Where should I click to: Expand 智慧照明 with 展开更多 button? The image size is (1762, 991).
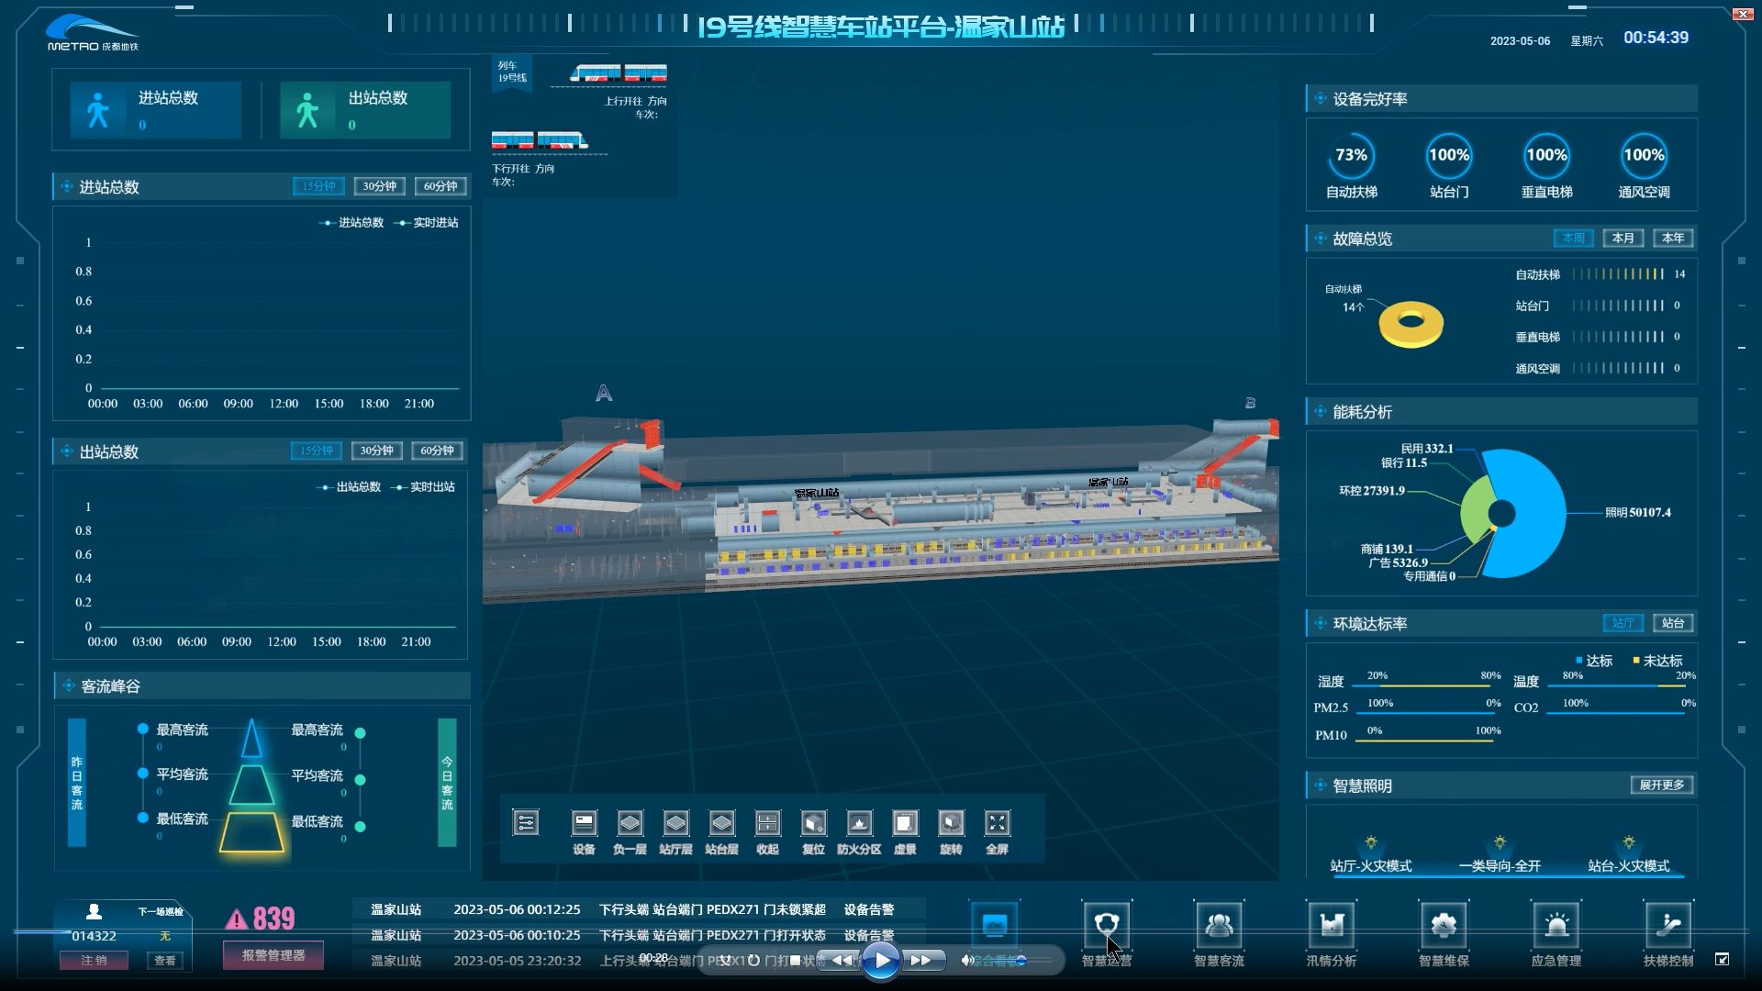pyautogui.click(x=1661, y=785)
